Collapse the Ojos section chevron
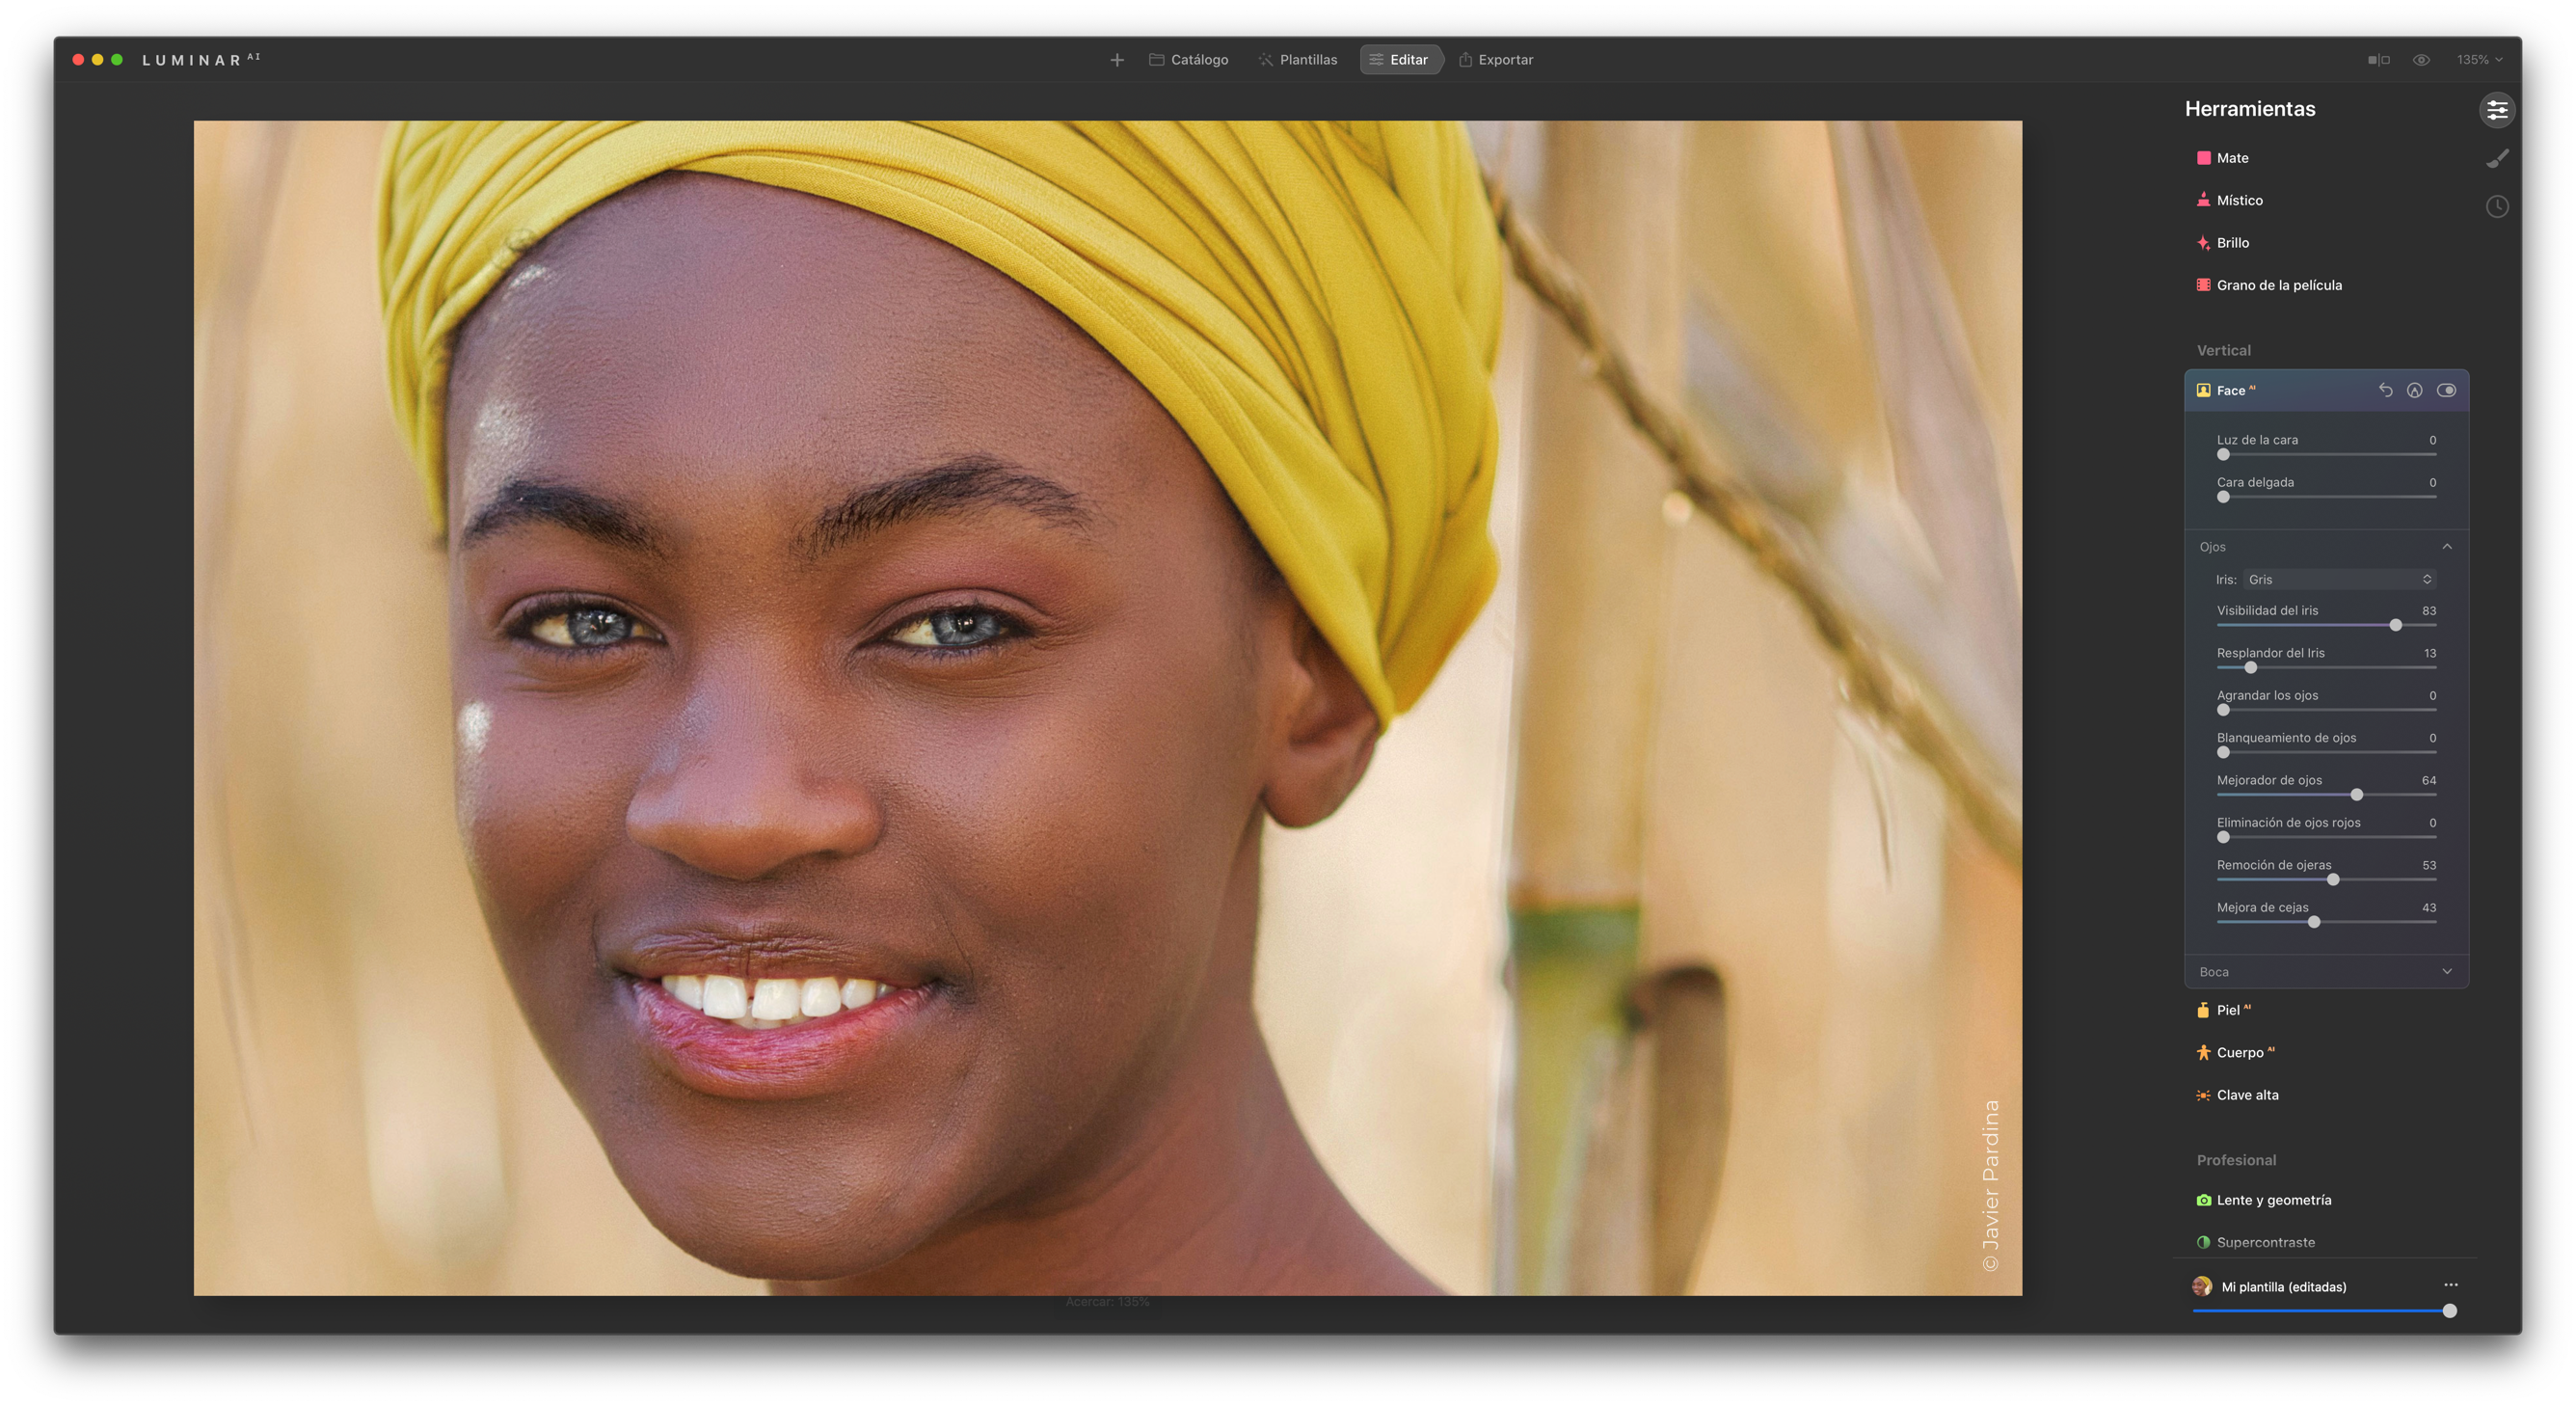 coord(2447,547)
